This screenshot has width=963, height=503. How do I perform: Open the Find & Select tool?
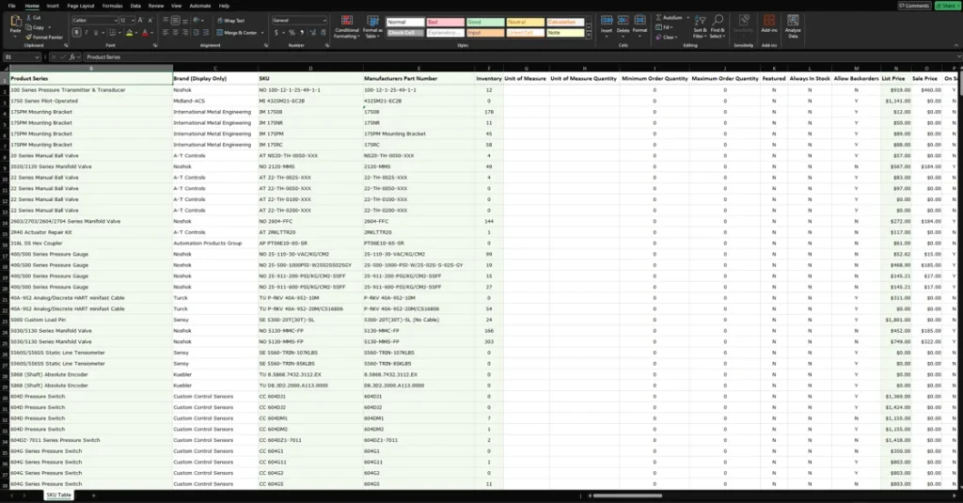tap(718, 24)
